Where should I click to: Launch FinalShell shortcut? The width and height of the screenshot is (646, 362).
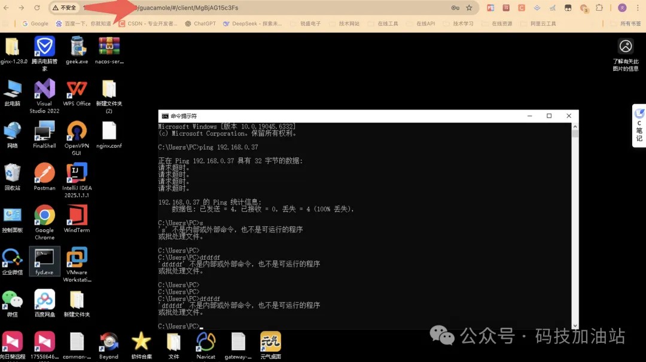tap(44, 135)
